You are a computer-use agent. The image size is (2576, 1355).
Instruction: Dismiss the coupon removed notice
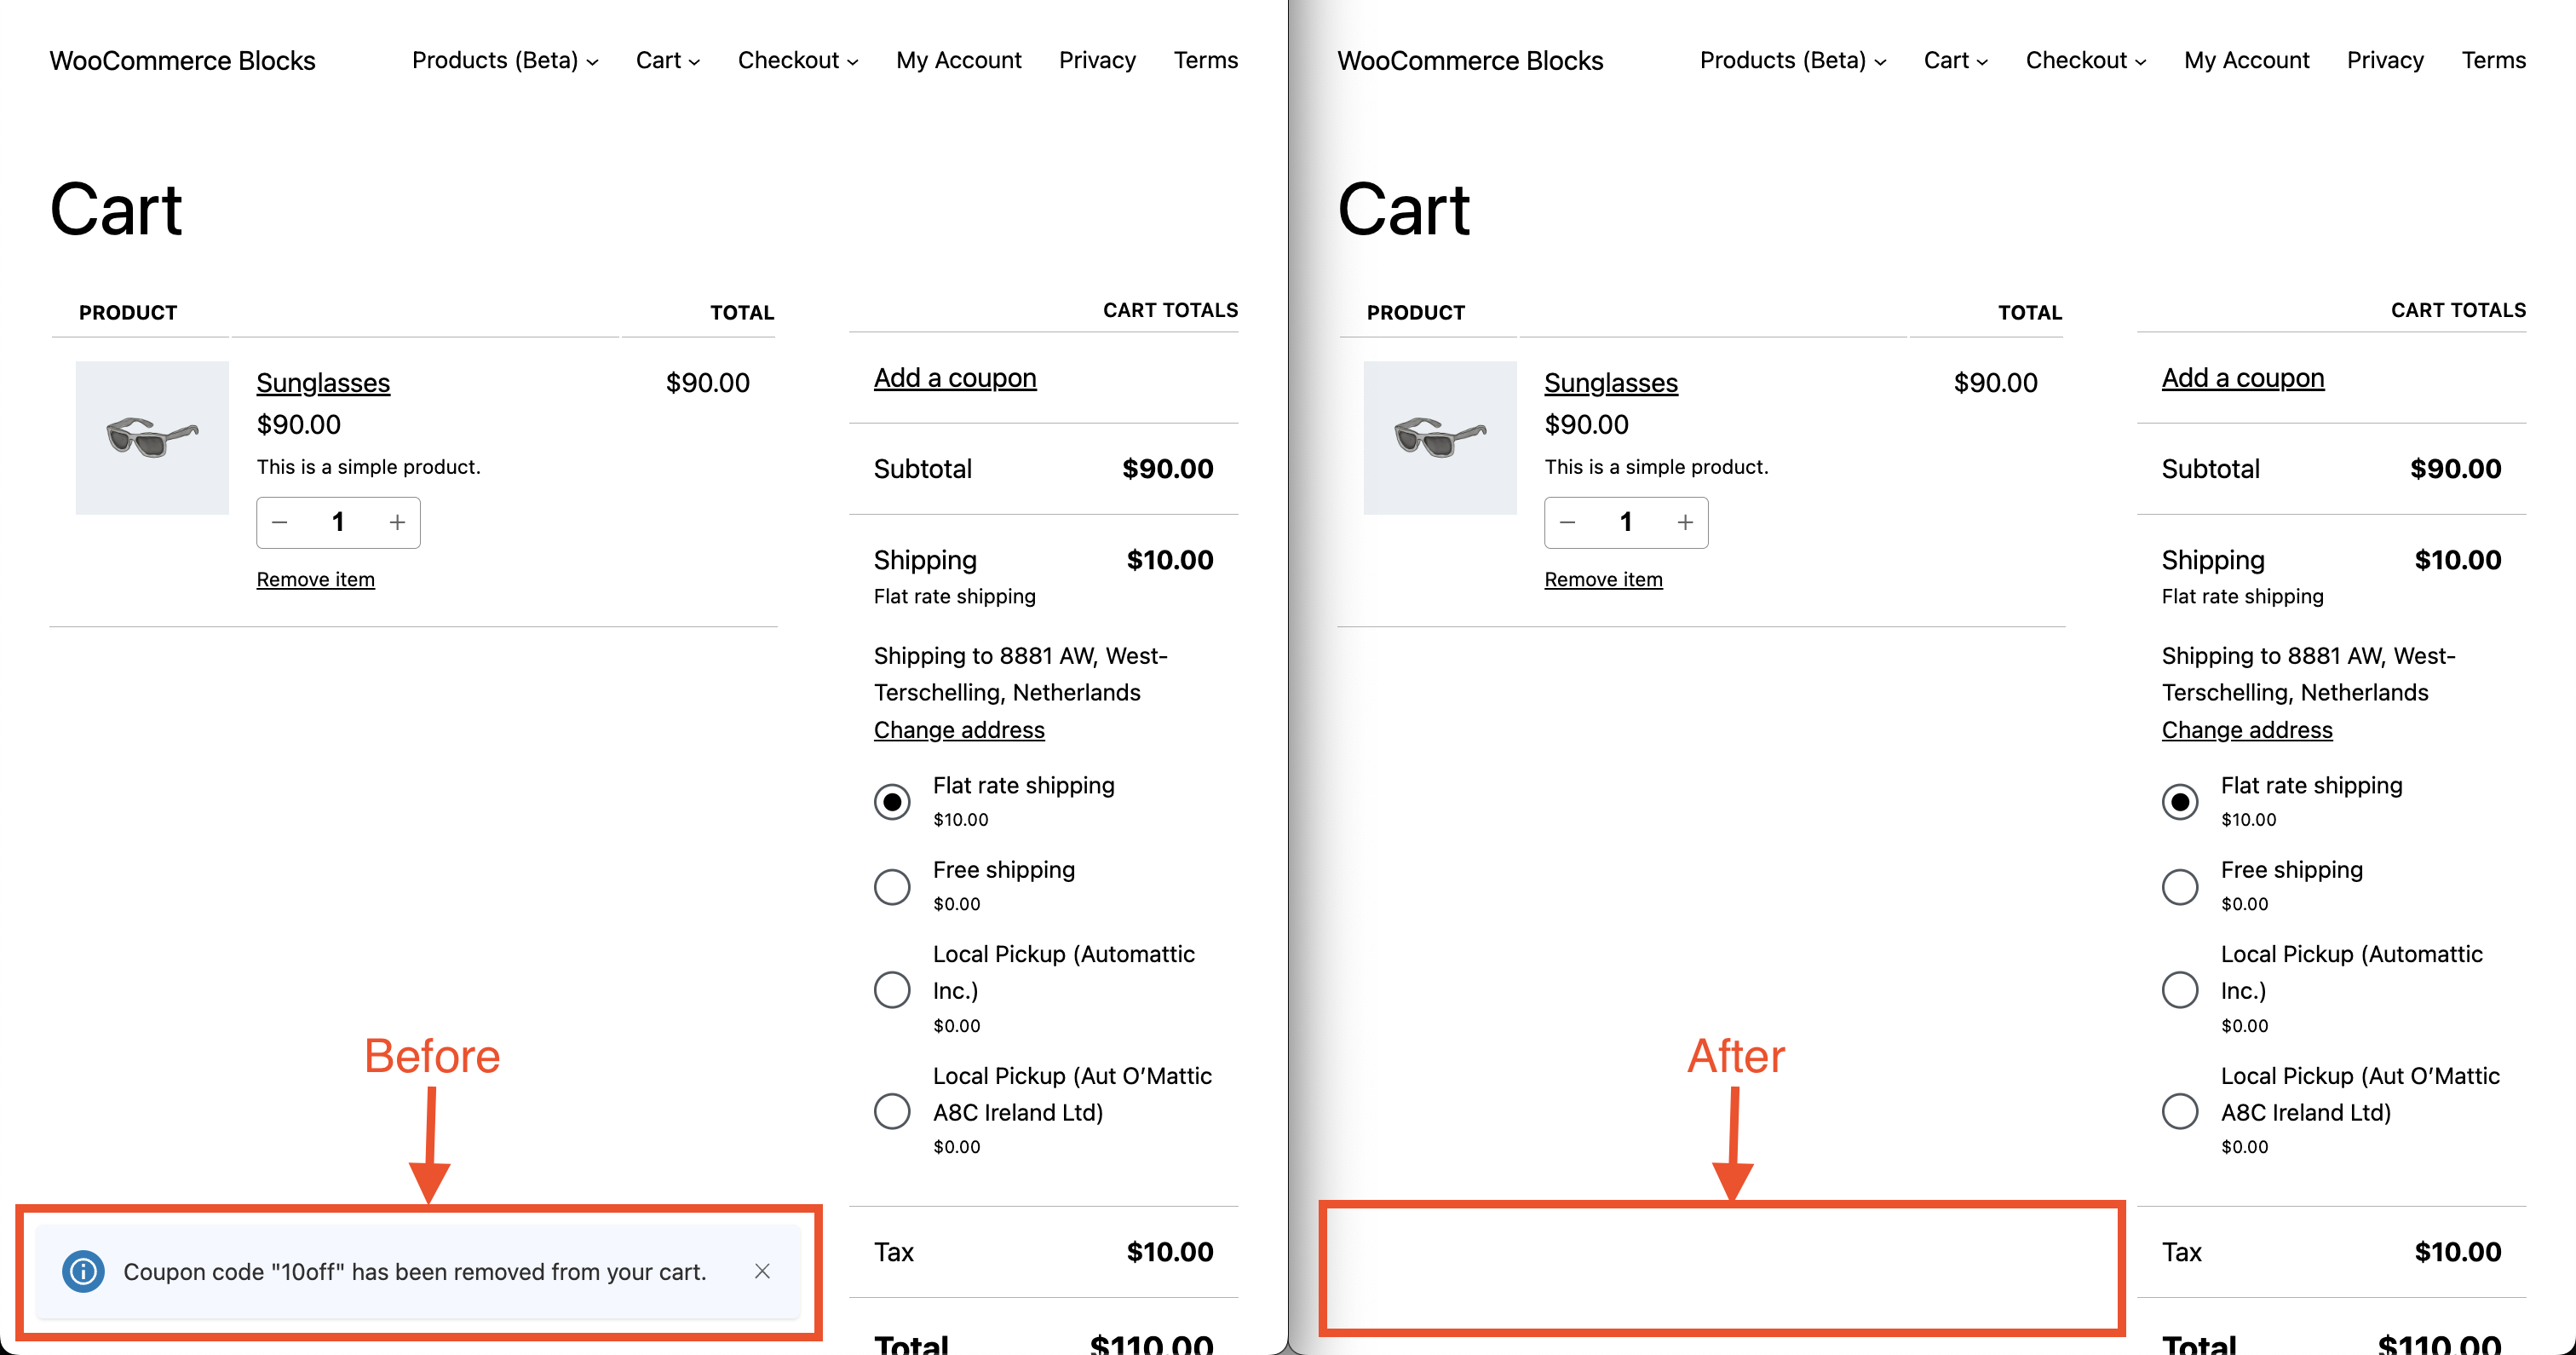(762, 1271)
